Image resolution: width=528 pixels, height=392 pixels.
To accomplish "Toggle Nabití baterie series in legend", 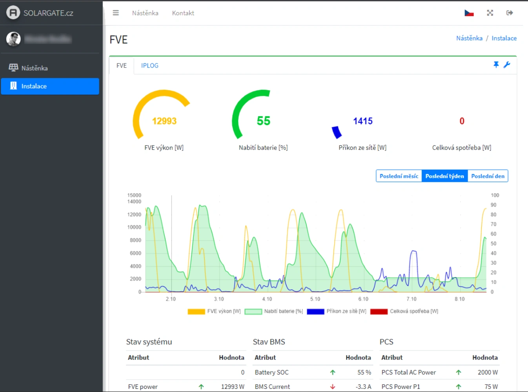I will point(273,311).
